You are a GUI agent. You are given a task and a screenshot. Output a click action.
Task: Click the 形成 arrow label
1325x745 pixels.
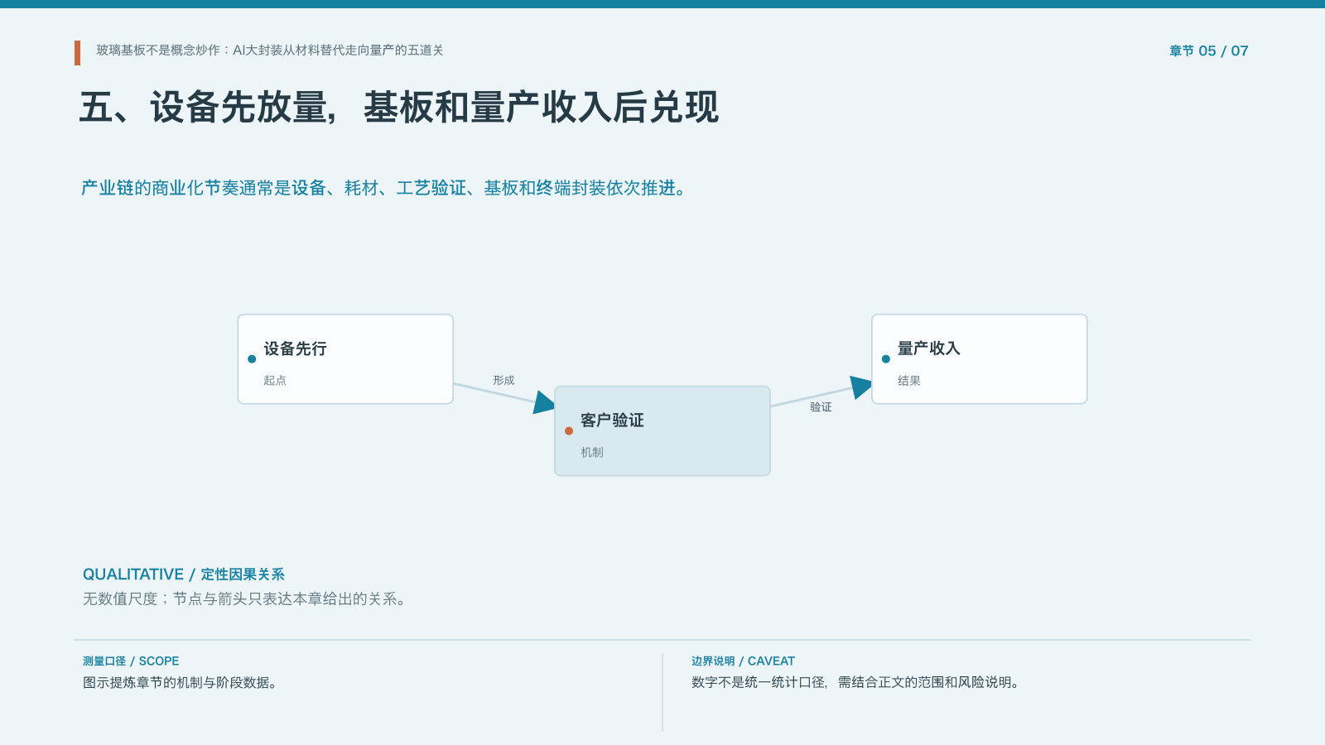503,381
